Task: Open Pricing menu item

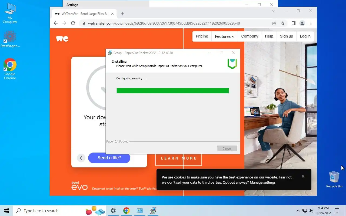Action: 202,36
